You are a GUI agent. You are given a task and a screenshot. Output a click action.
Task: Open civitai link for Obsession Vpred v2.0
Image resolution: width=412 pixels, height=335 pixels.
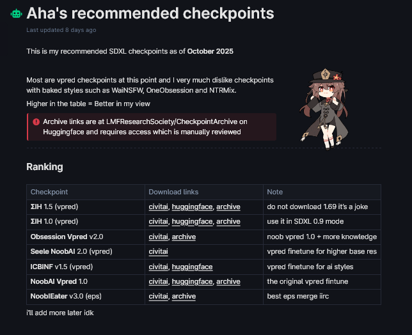point(158,237)
